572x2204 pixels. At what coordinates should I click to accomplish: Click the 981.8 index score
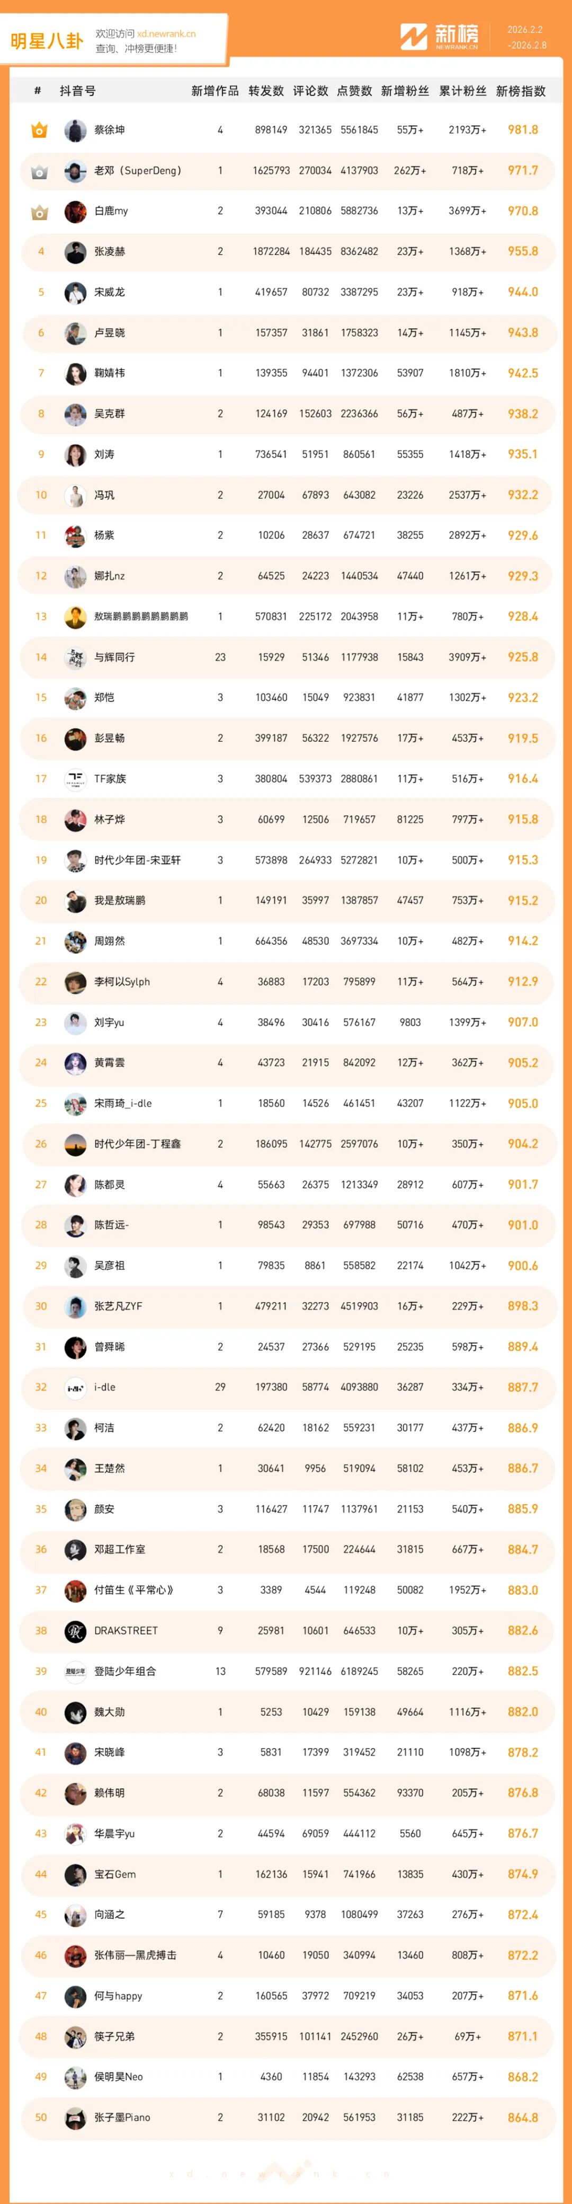[x=522, y=130]
